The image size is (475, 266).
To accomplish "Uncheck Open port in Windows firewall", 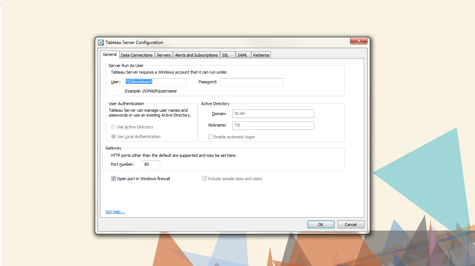I will (114, 179).
